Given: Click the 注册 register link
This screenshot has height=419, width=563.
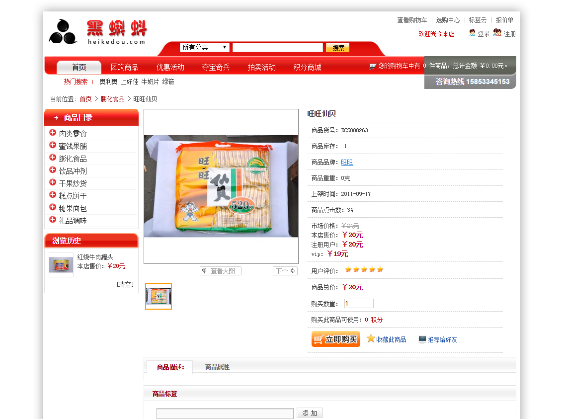Looking at the screenshot, I should click(x=510, y=34).
